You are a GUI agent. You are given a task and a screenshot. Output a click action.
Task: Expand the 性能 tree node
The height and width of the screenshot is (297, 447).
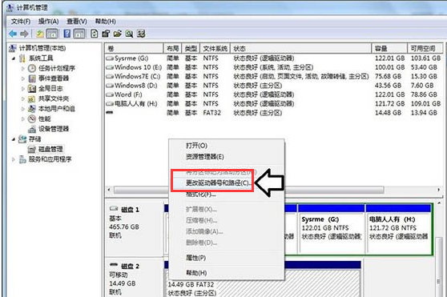click(23, 118)
